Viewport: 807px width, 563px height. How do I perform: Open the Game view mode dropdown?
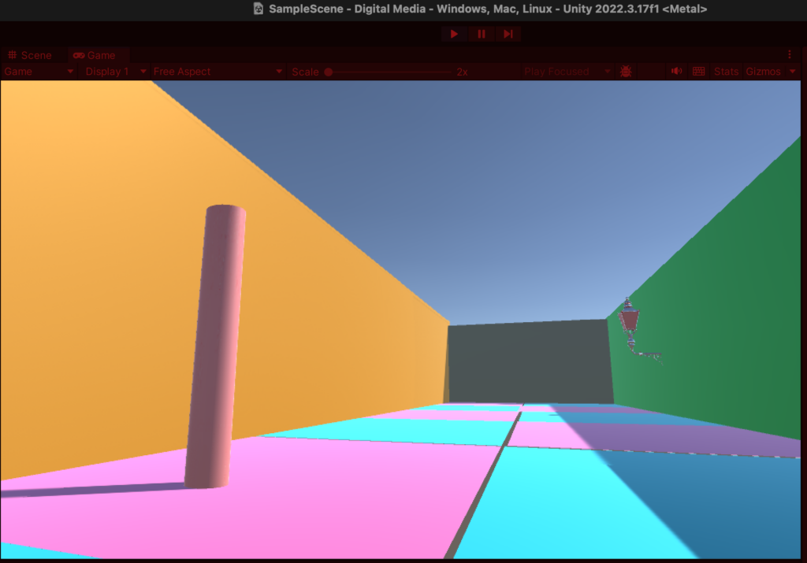click(x=39, y=72)
